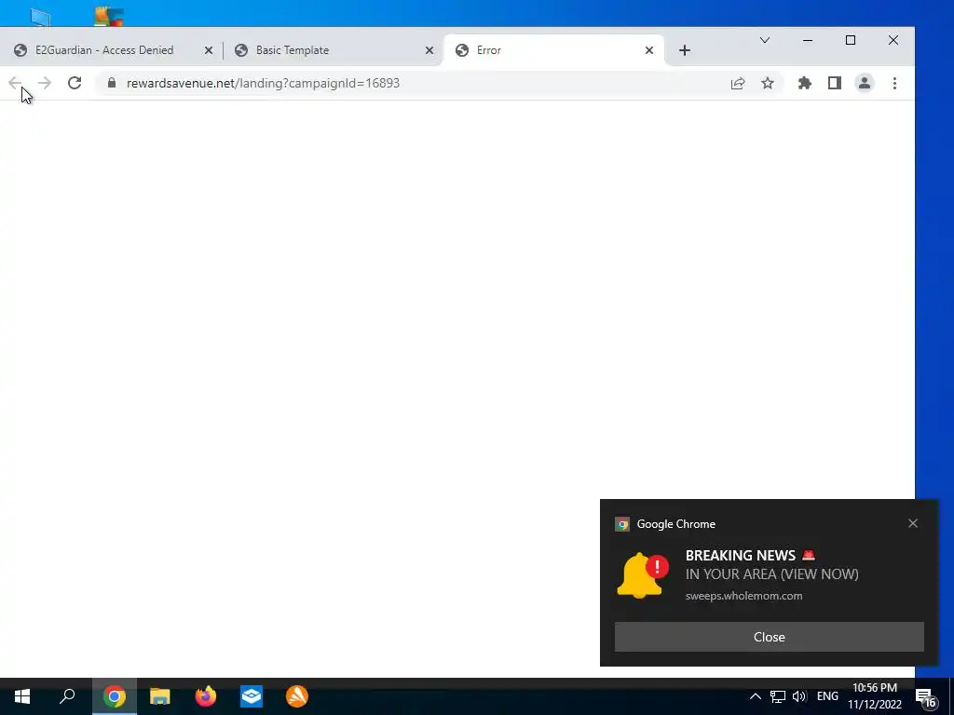Viewport: 954px width, 715px height.
Task: Open the volume speaker tray icon
Action: pyautogui.click(x=799, y=696)
